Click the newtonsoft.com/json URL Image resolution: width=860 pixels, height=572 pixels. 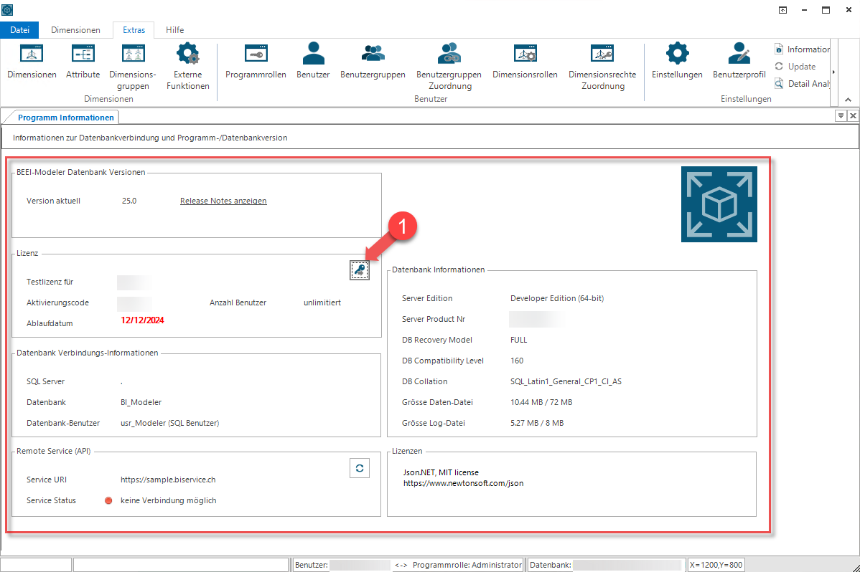(x=464, y=483)
